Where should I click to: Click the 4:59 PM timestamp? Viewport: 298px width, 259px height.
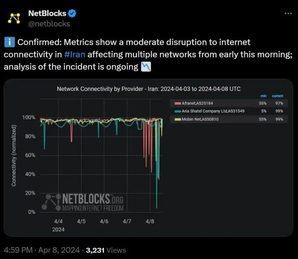(x=17, y=250)
